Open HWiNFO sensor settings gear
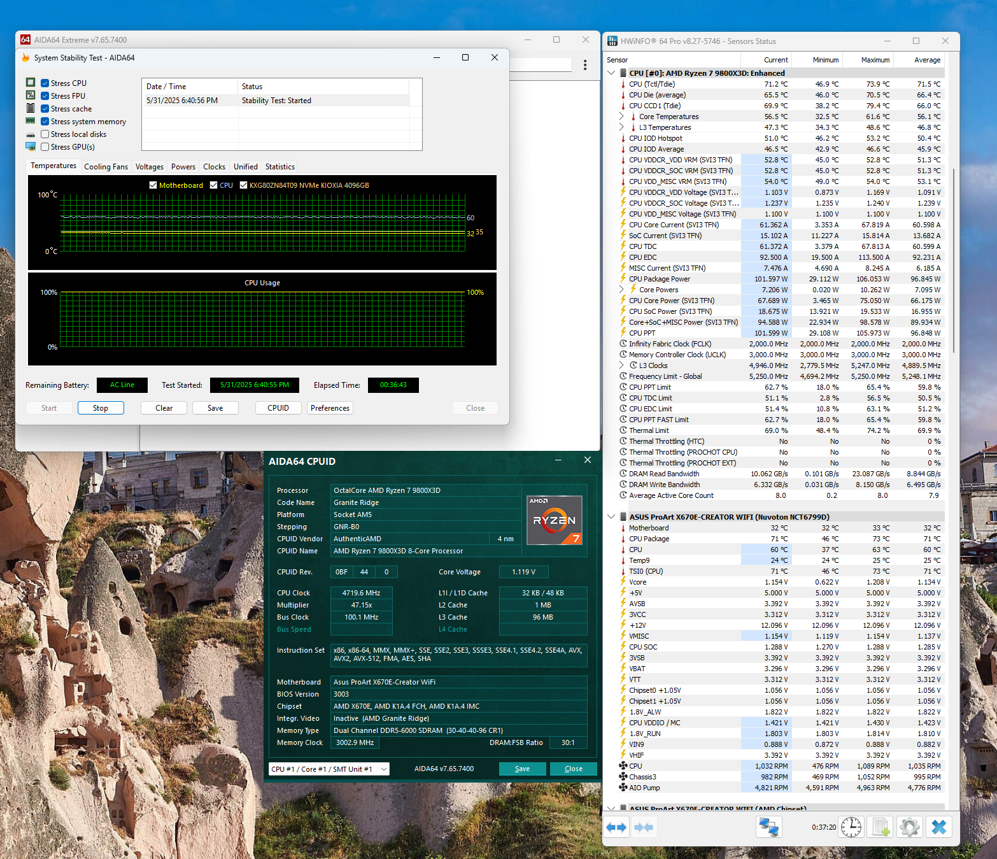997x859 pixels. point(910,827)
